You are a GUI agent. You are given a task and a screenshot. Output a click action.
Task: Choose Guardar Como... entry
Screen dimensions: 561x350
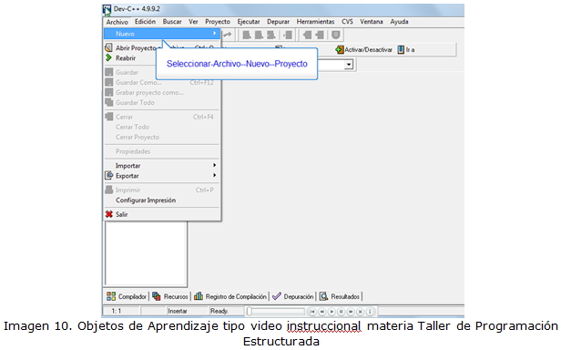pos(162,82)
